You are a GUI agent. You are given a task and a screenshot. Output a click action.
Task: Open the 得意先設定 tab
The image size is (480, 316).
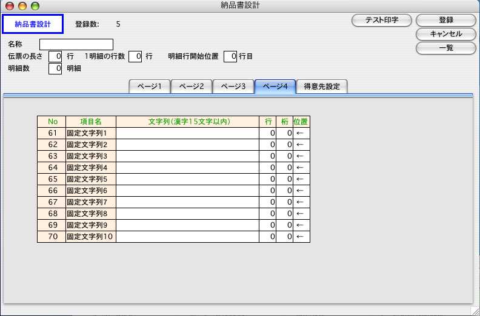click(x=322, y=87)
